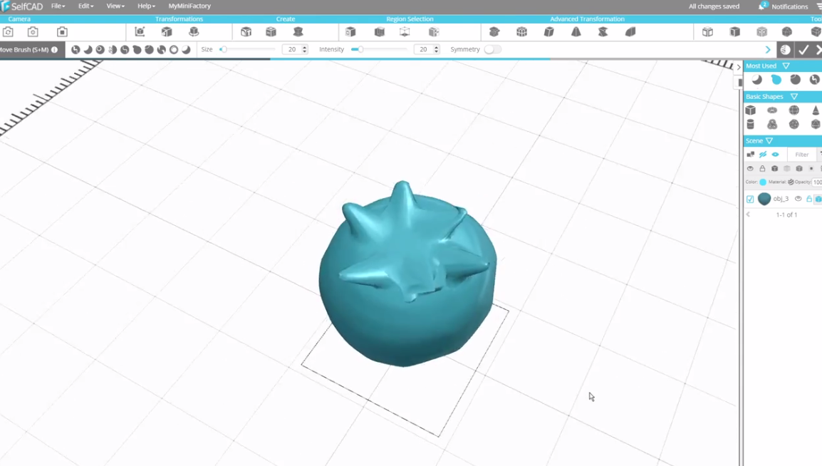Click the third Create section hat-shaped icon

coord(298,32)
